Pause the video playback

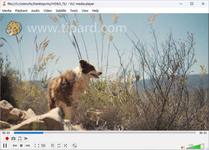tap(5, 146)
